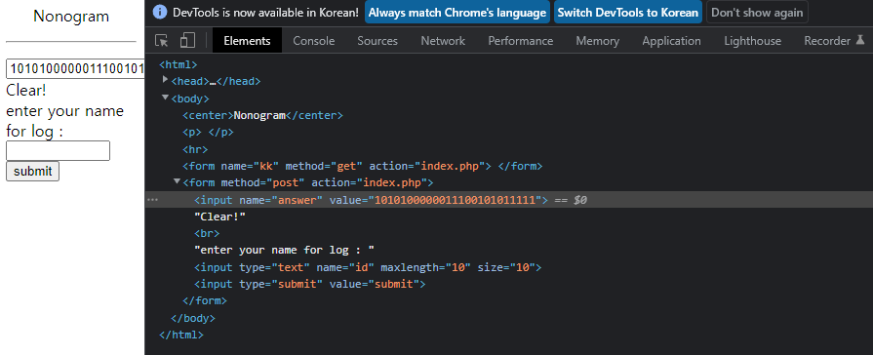873x355 pixels.
Task: Dismiss with Don't show again button
Action: [757, 13]
